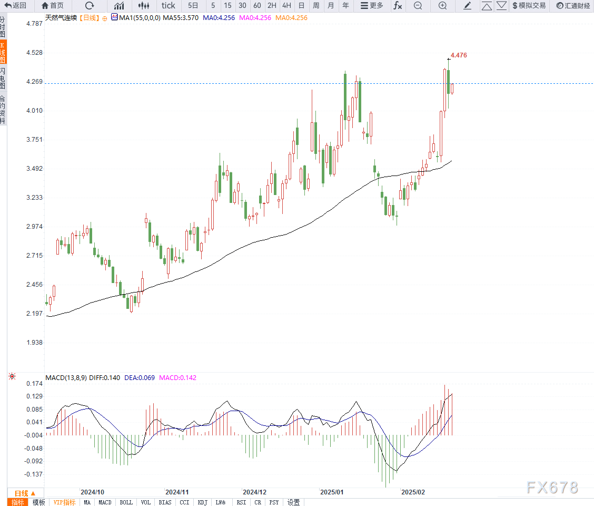Expand the 更多 more menu

[372, 6]
